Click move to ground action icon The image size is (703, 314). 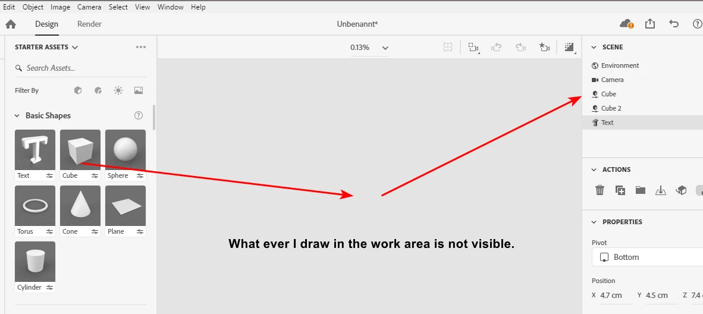(x=661, y=190)
